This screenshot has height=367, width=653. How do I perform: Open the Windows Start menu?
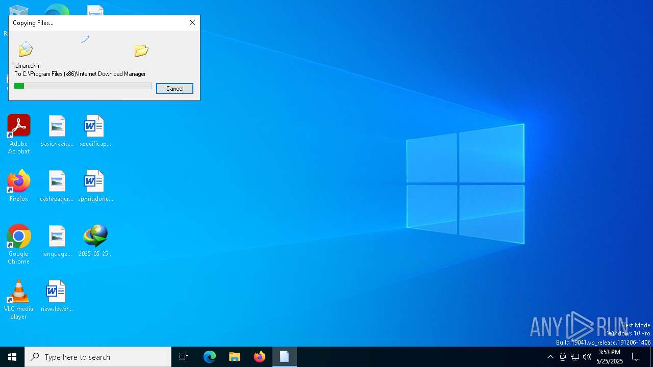[12, 357]
